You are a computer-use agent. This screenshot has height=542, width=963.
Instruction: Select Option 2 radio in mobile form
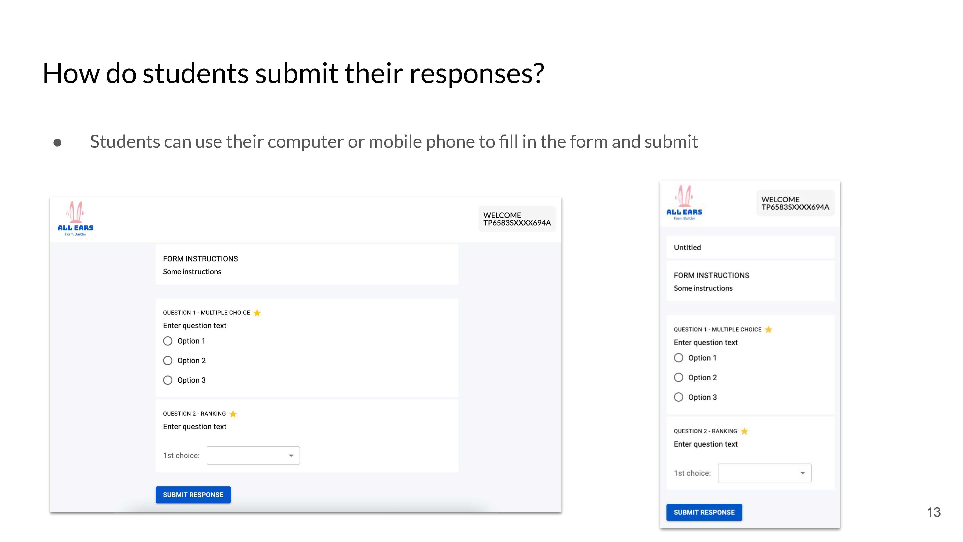click(x=678, y=377)
